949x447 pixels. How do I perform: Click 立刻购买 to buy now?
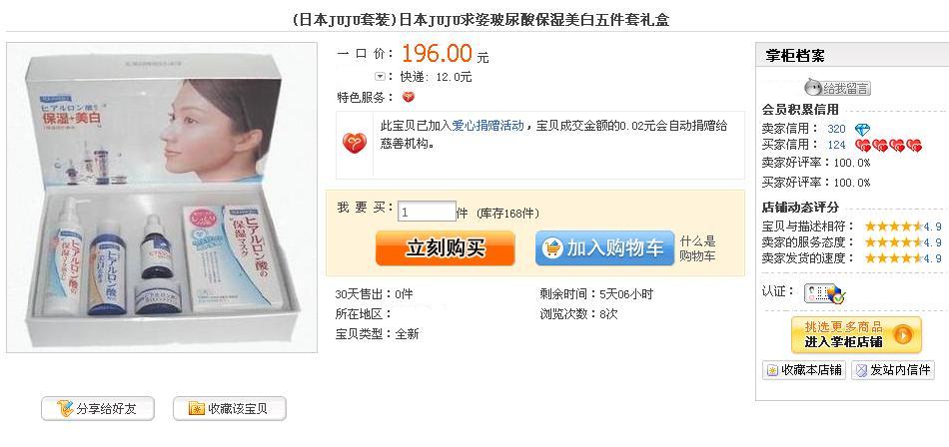point(445,248)
